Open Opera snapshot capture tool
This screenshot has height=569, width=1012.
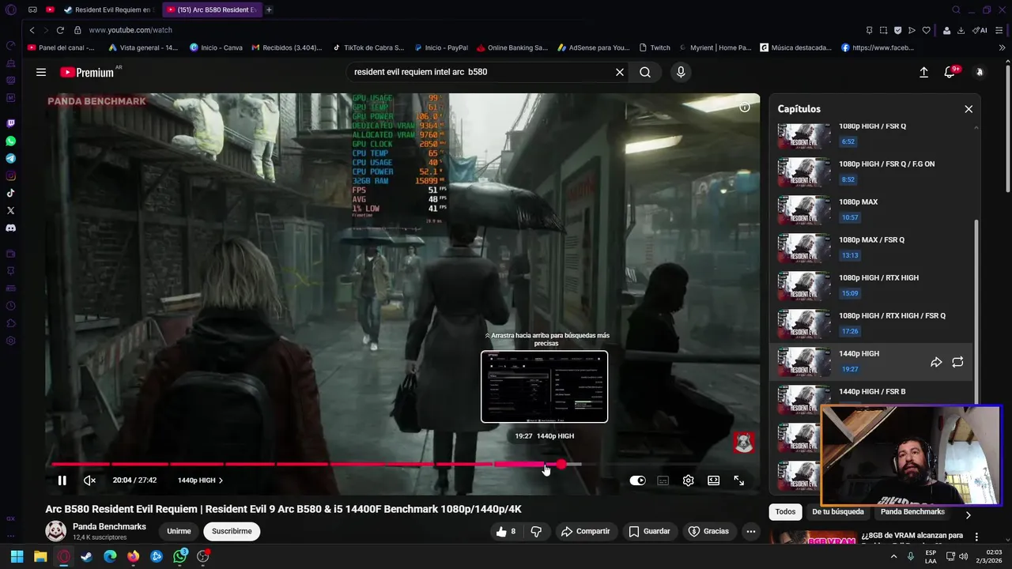[883, 30]
